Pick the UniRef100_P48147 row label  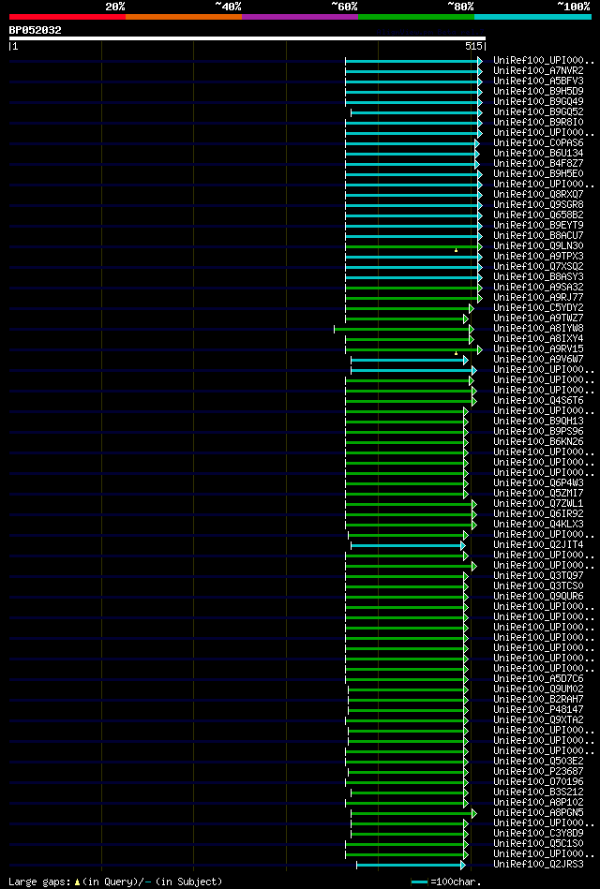pos(538,710)
